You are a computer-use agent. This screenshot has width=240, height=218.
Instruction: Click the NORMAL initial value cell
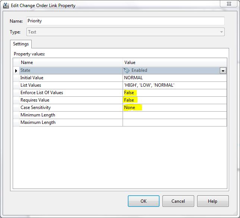175,78
